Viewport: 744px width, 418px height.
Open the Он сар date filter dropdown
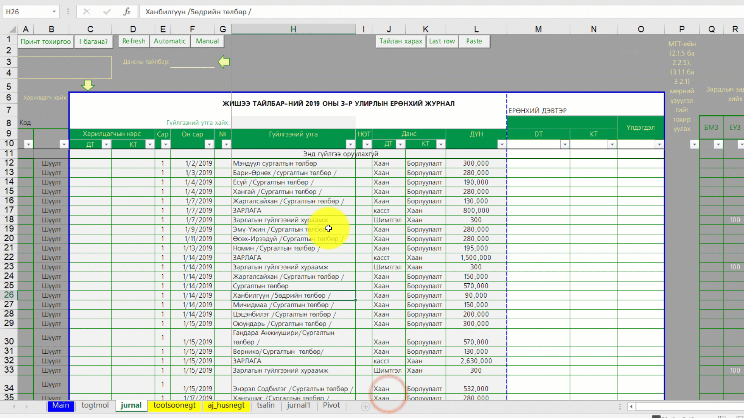click(209, 144)
